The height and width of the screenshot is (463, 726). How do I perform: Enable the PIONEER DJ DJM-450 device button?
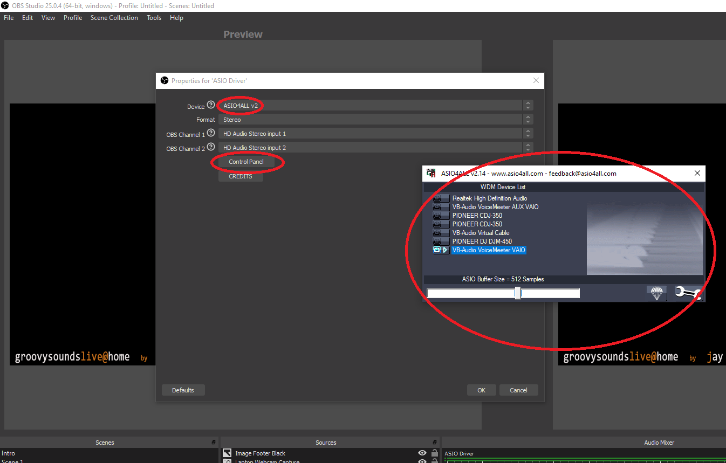tap(437, 241)
